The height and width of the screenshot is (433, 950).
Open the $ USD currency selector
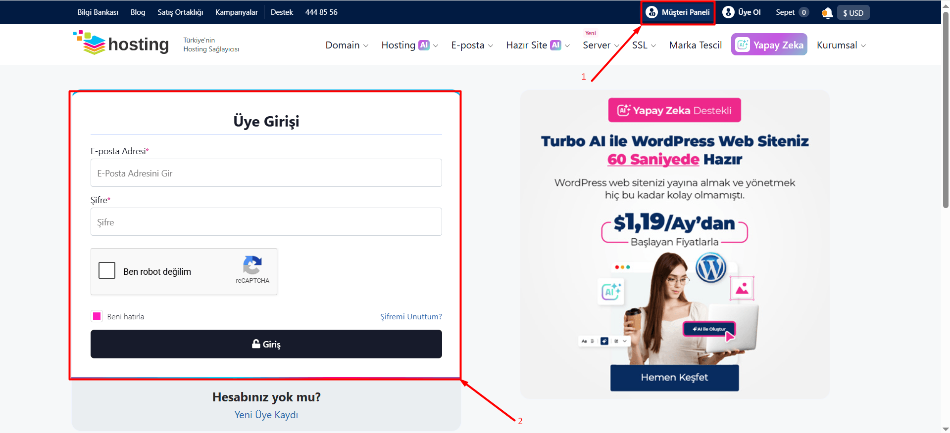853,13
